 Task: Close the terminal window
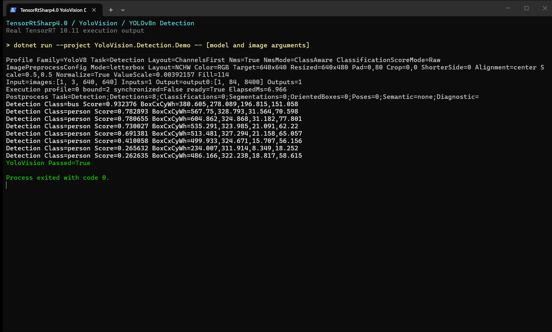point(545,8)
